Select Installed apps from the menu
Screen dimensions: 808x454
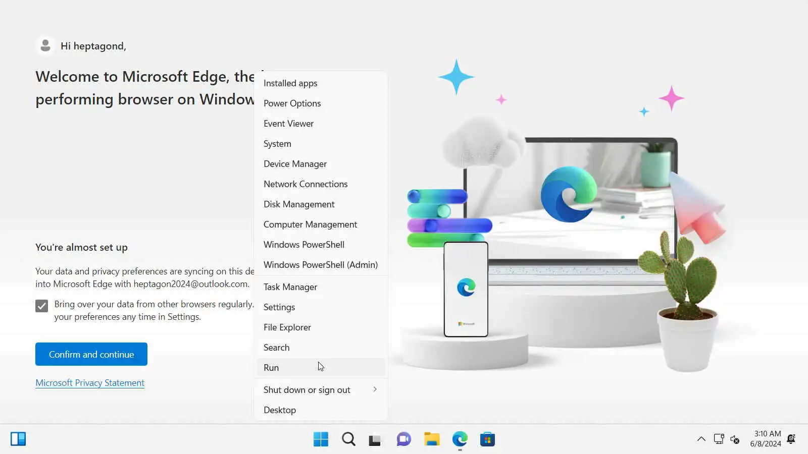[321, 83]
